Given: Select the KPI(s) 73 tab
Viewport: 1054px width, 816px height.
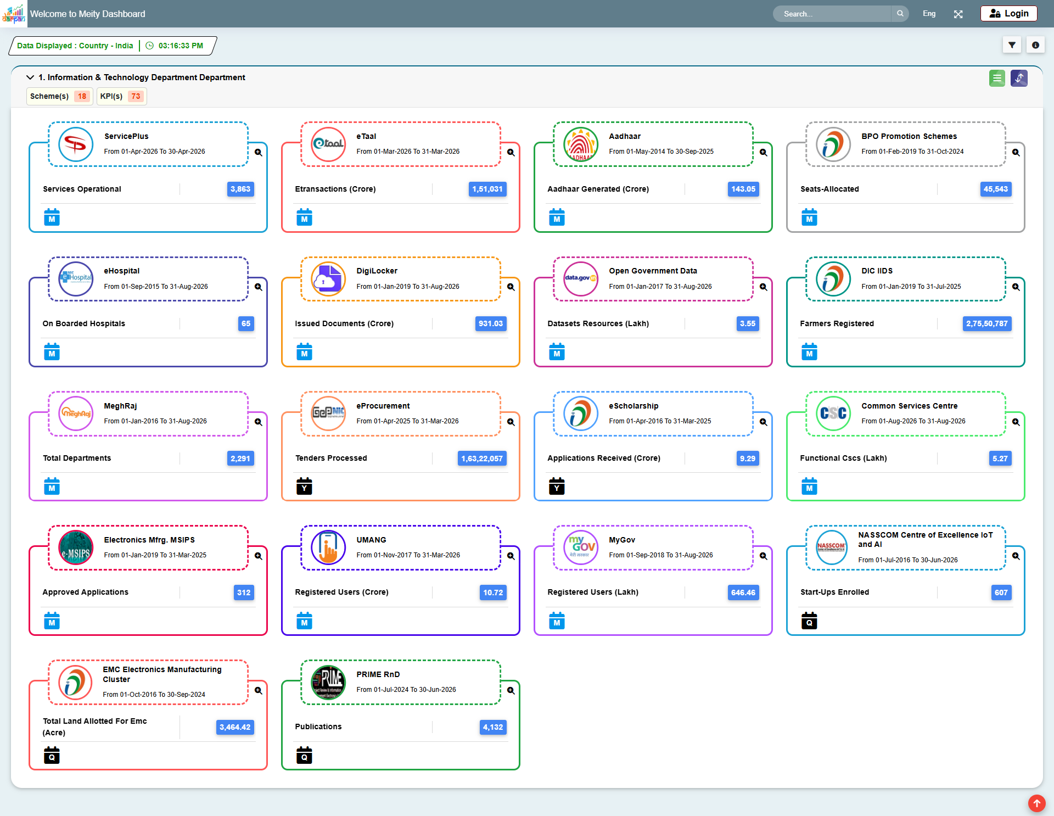Looking at the screenshot, I should pyautogui.click(x=121, y=96).
